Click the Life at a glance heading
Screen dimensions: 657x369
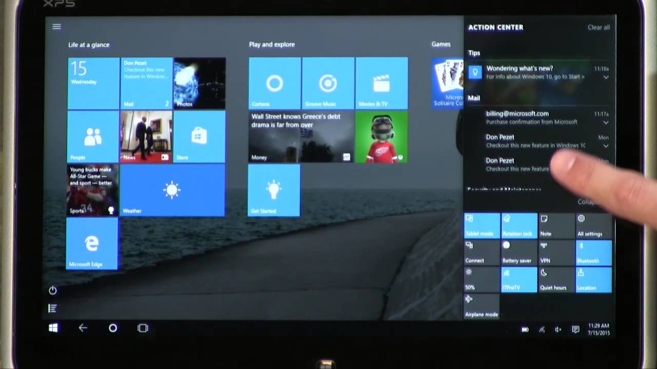pyautogui.click(x=89, y=45)
